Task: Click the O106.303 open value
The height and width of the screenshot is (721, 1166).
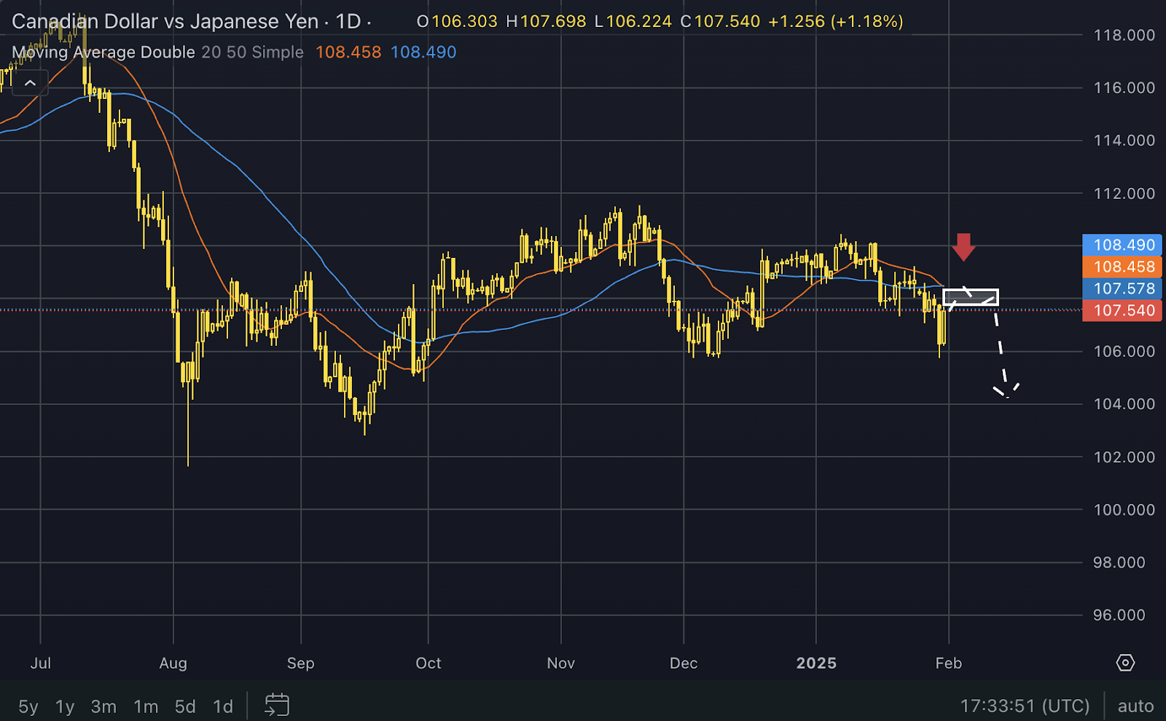Action: pos(457,21)
